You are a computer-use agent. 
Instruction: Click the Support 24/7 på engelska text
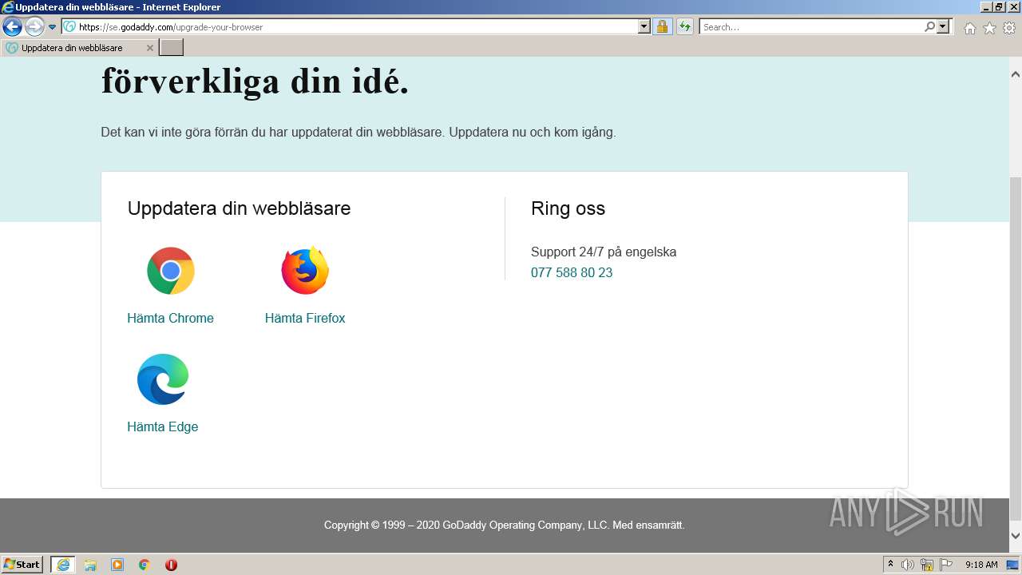point(604,252)
